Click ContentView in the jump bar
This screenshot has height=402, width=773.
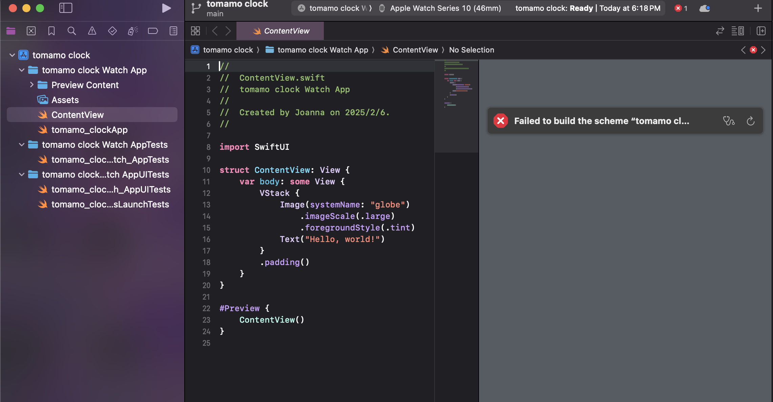(409, 50)
